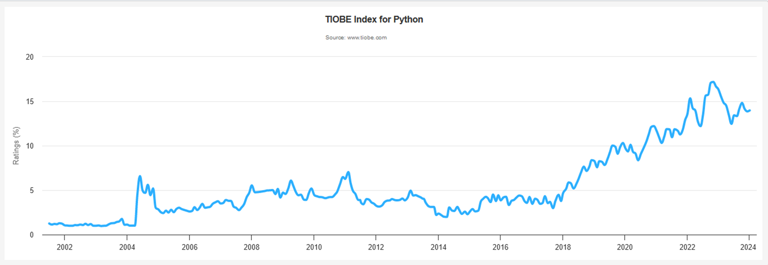Select the 2002 x-axis label
768x265 pixels.
(64, 247)
